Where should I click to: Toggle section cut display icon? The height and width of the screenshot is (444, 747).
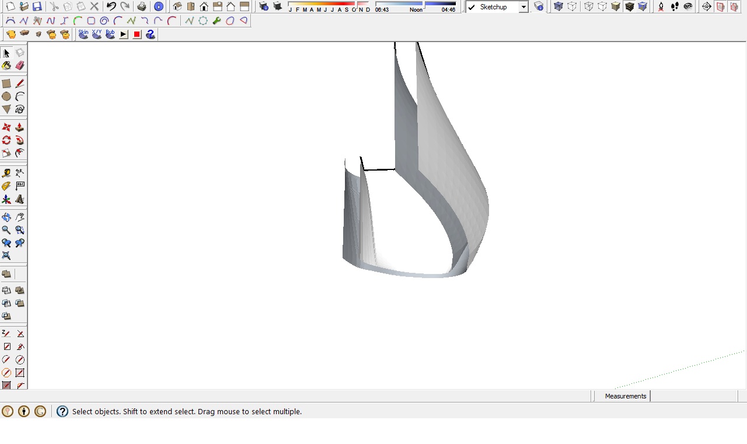[x=734, y=7]
